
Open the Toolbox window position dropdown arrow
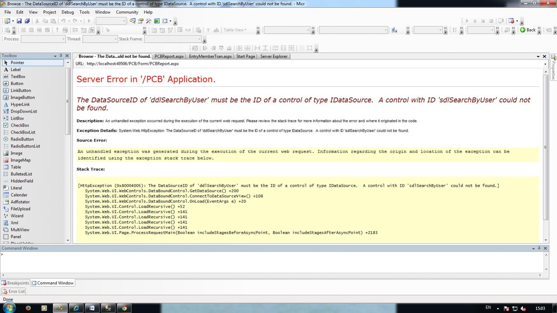(x=55, y=56)
